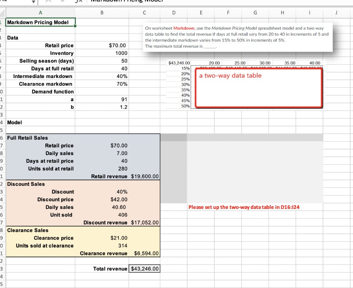Select the row 16 header
The width and height of the screenshot is (353, 288).
point(2,138)
